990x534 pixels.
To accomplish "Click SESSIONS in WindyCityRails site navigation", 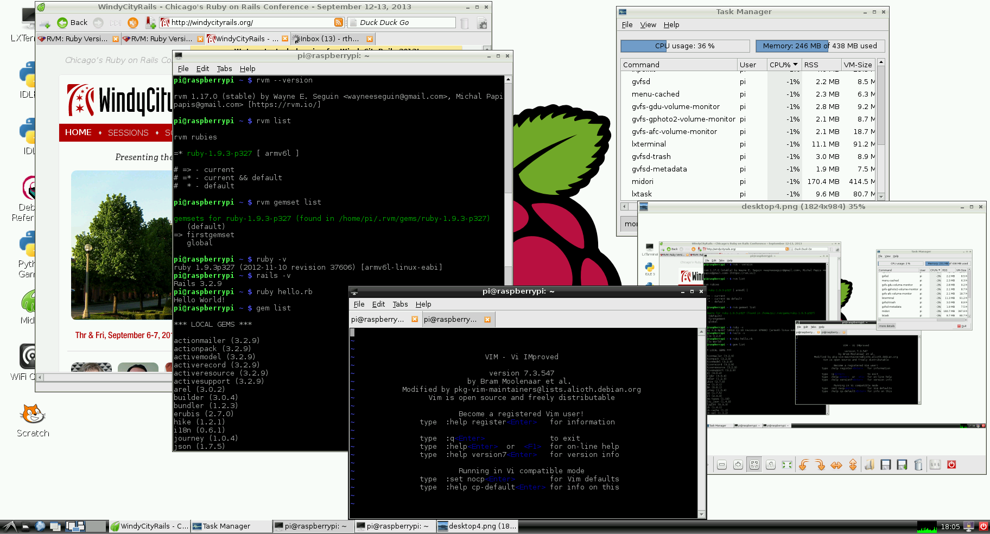I will click(128, 133).
